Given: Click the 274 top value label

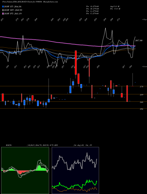Looking at the screenshot, I should [x=118, y=20].
